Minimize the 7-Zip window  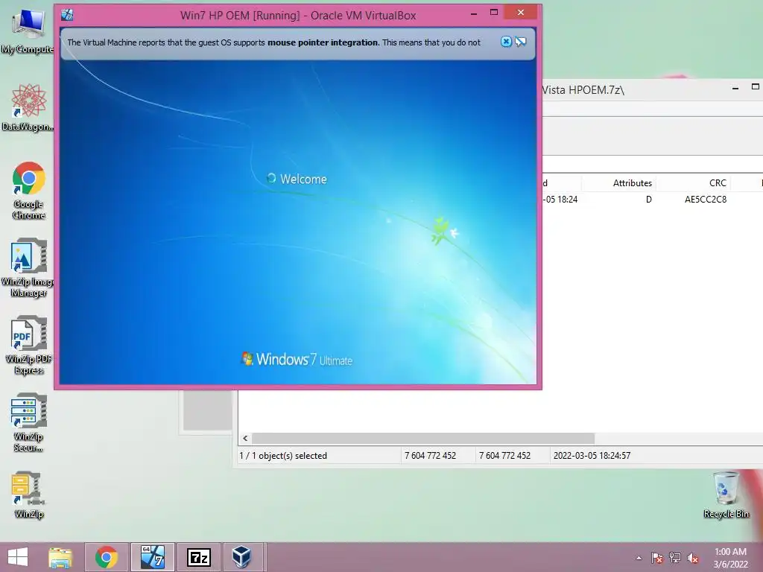pyautogui.click(x=735, y=88)
